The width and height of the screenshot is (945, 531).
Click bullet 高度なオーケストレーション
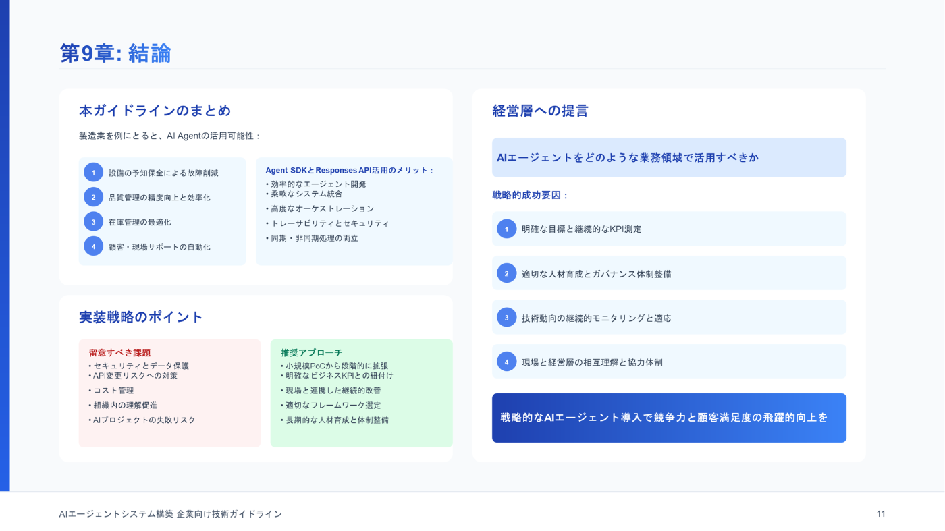[x=319, y=208]
